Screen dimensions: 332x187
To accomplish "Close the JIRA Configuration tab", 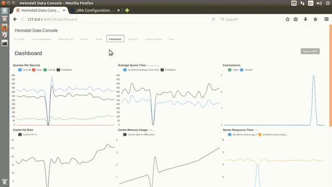I will click(x=119, y=10).
